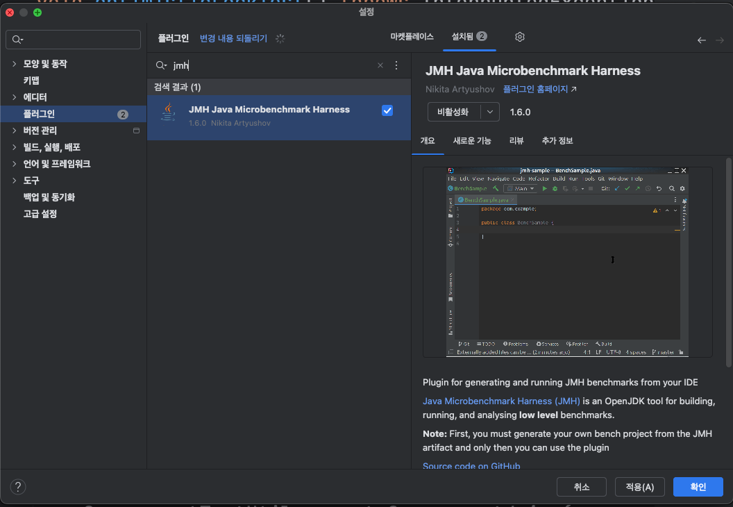This screenshot has width=733, height=507.
Task: Click the 비활성화 button
Action: click(x=453, y=113)
